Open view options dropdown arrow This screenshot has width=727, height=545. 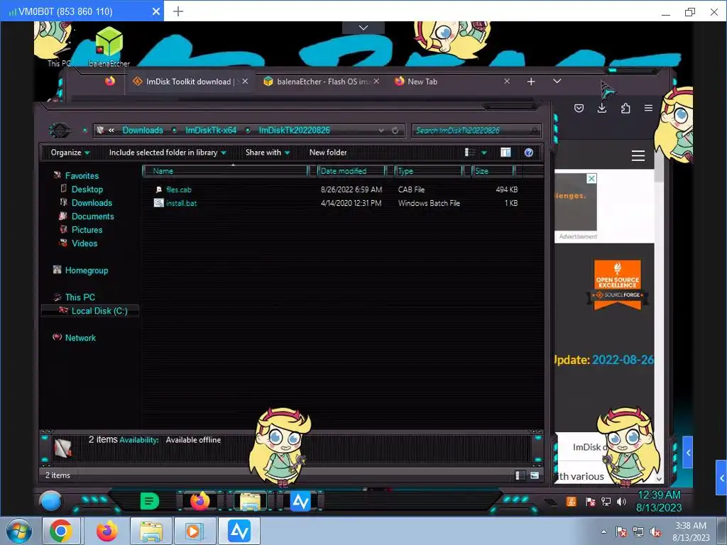click(x=484, y=153)
